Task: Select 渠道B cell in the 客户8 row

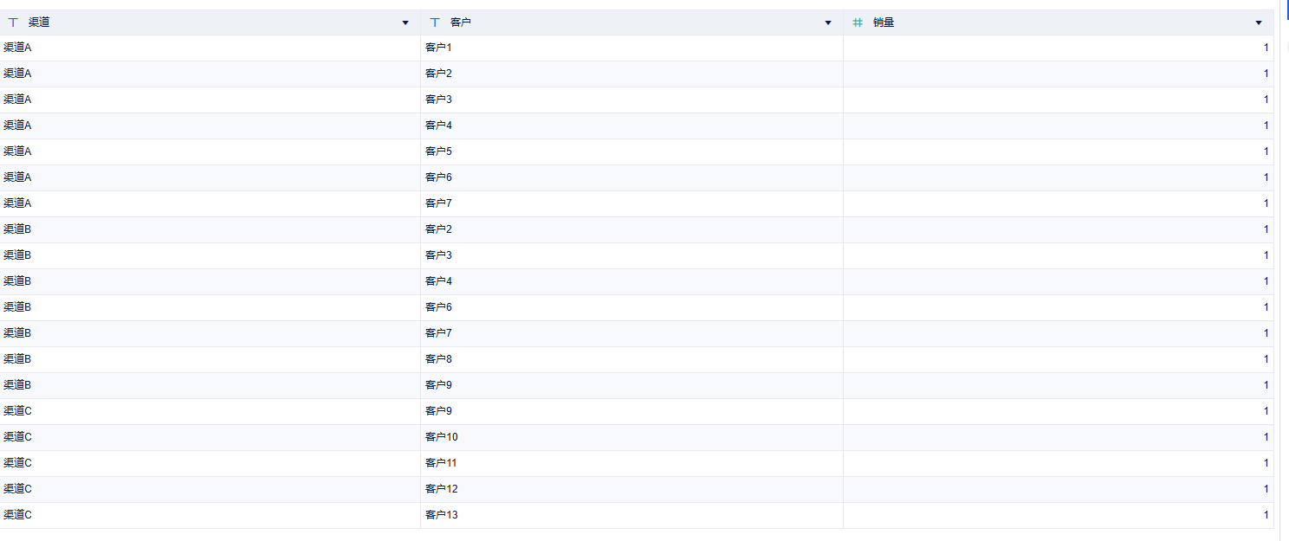Action: [x=210, y=359]
